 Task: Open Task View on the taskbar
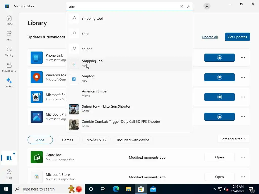pyautogui.click(x=103, y=189)
